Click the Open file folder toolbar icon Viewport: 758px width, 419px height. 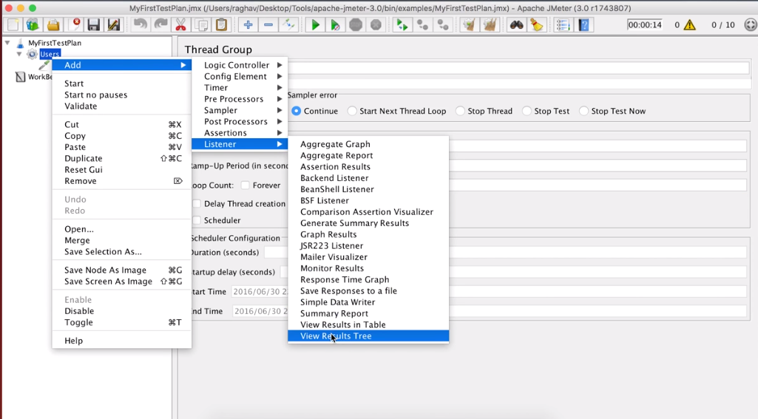53,24
